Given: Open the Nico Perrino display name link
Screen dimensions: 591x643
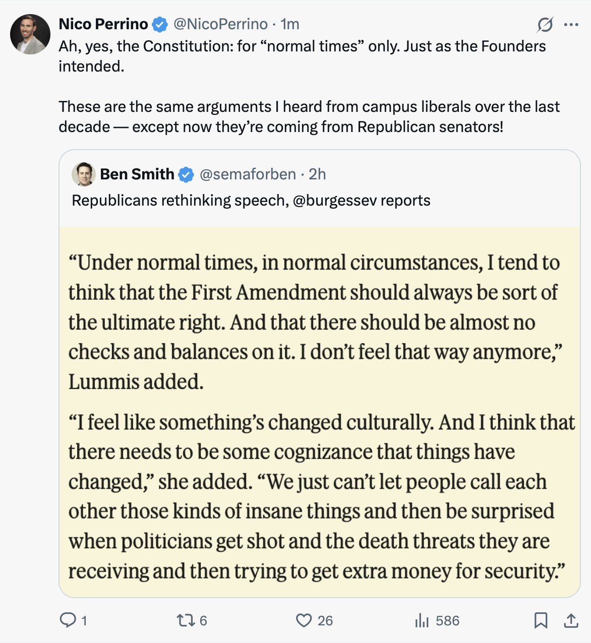Looking at the screenshot, I should coord(103,24).
